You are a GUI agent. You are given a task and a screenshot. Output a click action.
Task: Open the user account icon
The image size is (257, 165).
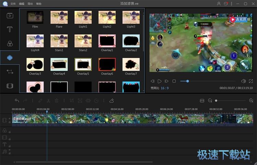(x=219, y=3)
